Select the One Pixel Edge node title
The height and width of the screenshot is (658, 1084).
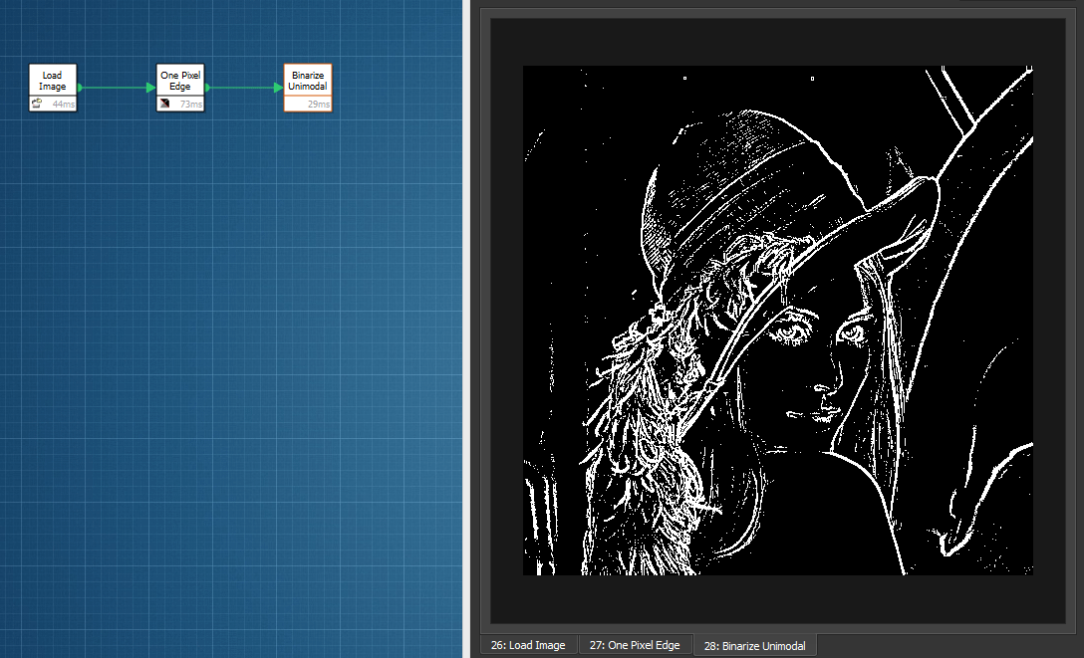click(180, 81)
